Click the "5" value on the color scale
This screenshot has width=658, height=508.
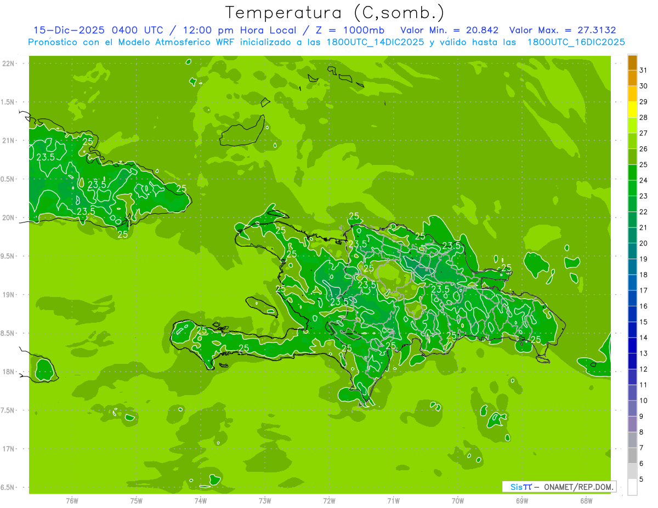coord(642,480)
